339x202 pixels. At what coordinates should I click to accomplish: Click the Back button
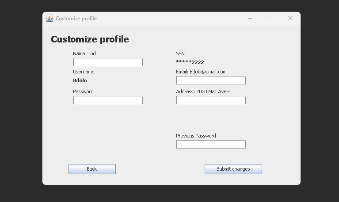92,169
